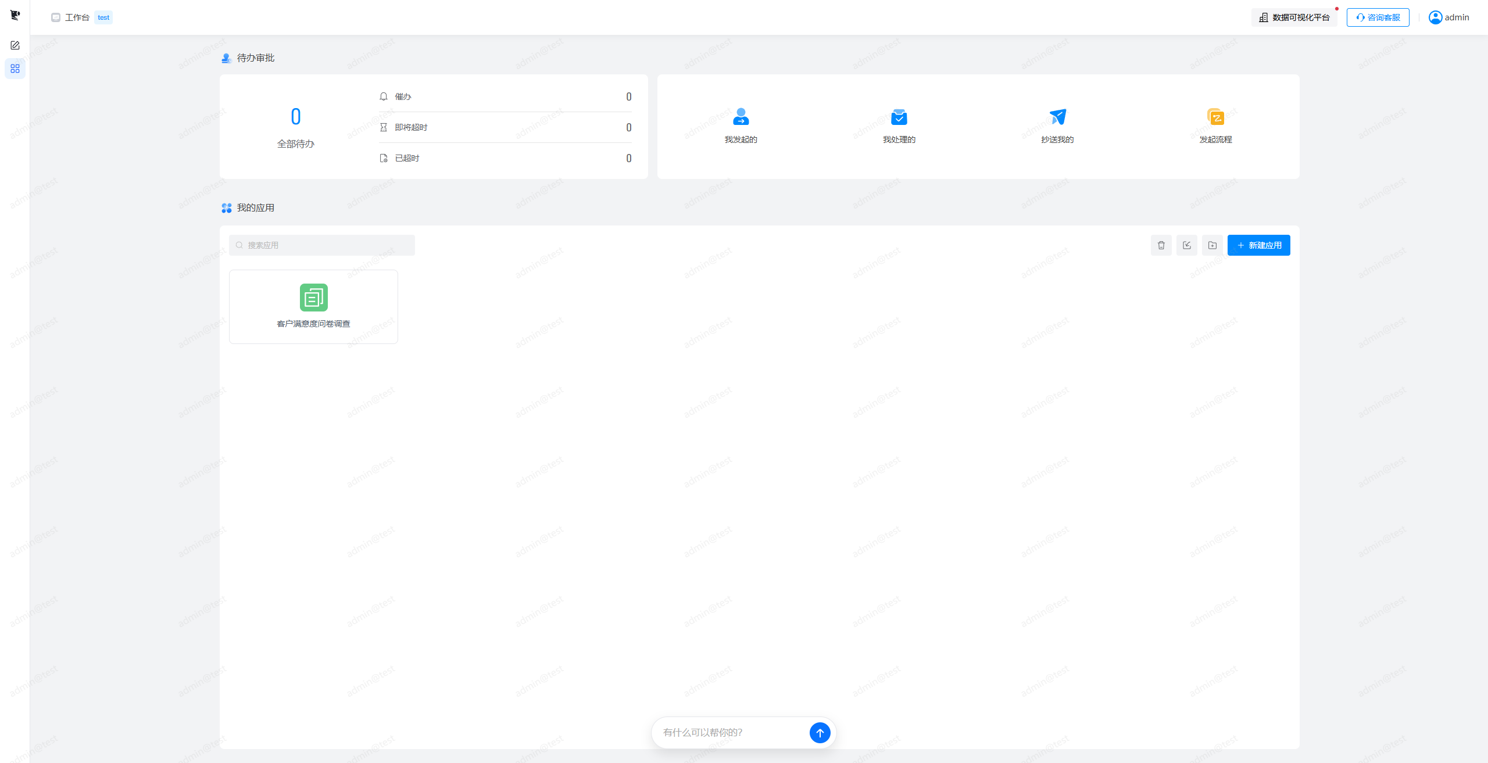1488x763 pixels.
Task: Click the 全部待办 count zero
Action: coord(296,117)
